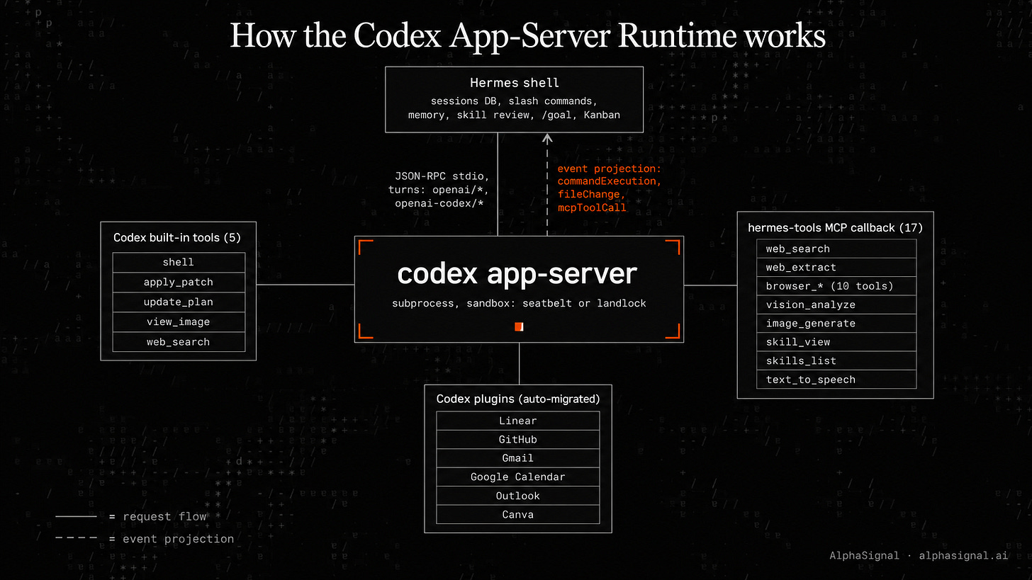Click the 'How the Codex App-Server Runtime works' title

tap(528, 36)
